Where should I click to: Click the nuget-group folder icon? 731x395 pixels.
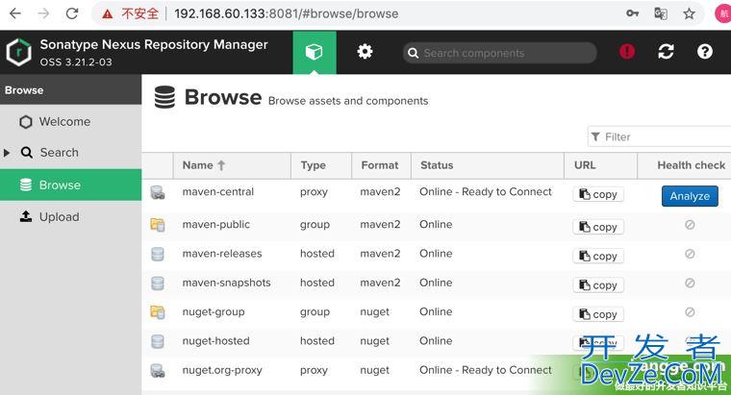[x=158, y=312]
